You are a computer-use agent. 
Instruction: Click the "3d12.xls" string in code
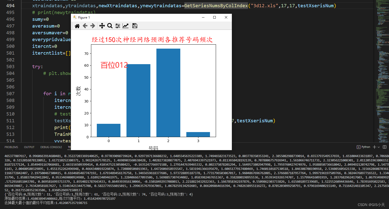(x=265, y=6)
